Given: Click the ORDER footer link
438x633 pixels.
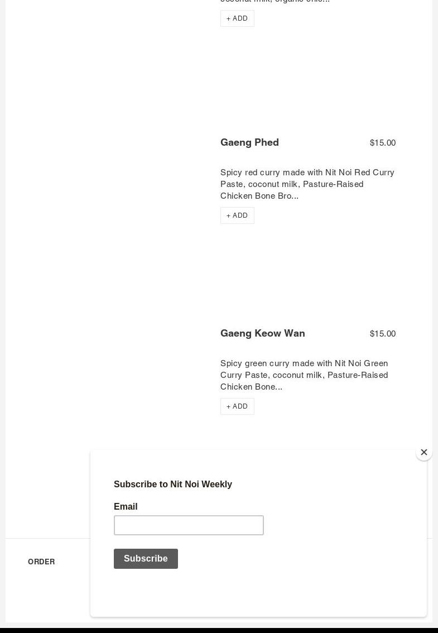Looking at the screenshot, I should point(41,562).
